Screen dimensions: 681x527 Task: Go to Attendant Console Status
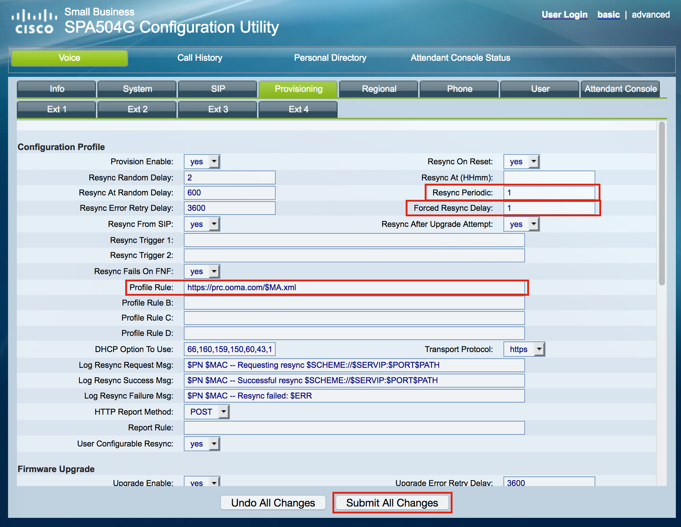coord(460,58)
